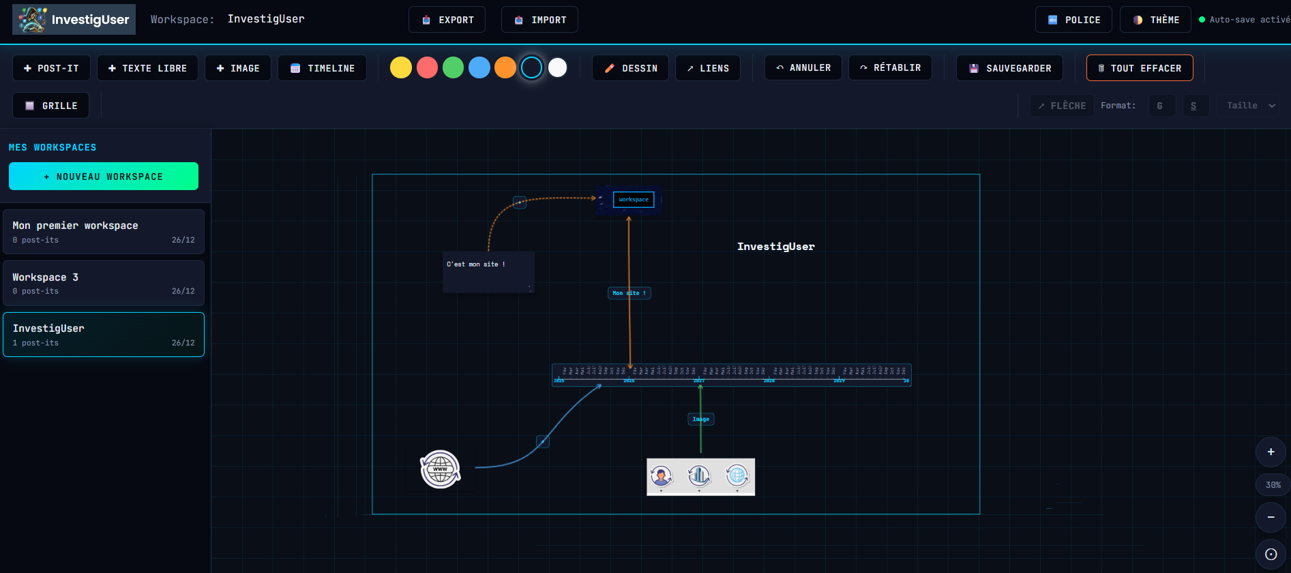Toggle the Liens link mode
The width and height of the screenshot is (1291, 573).
(707, 68)
